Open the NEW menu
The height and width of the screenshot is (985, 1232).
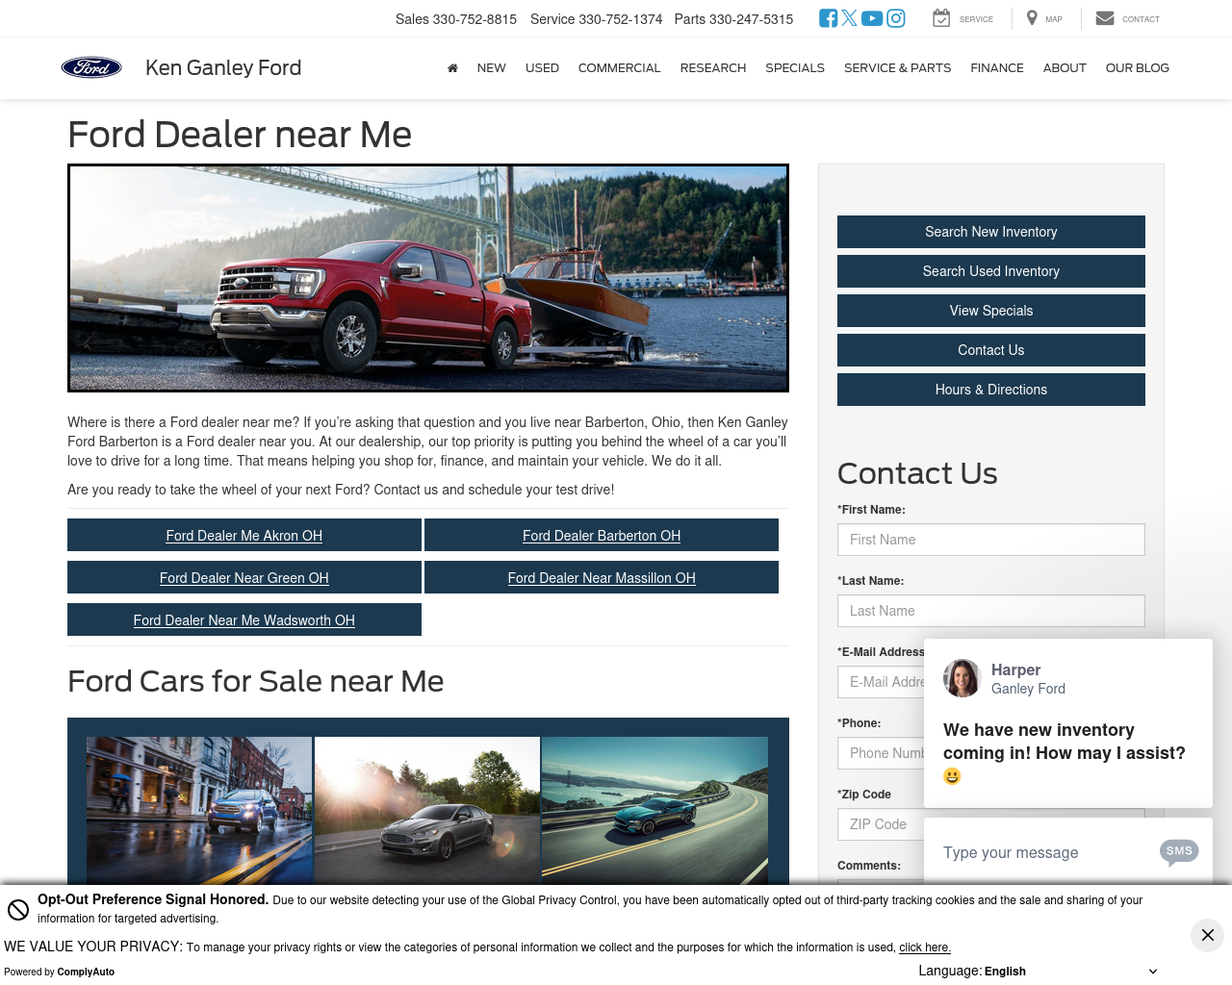pos(491,68)
